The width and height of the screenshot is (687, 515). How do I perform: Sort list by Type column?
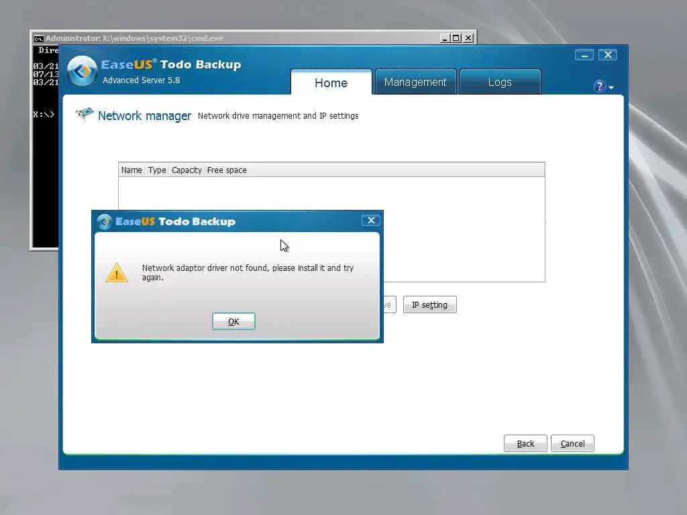point(157,170)
